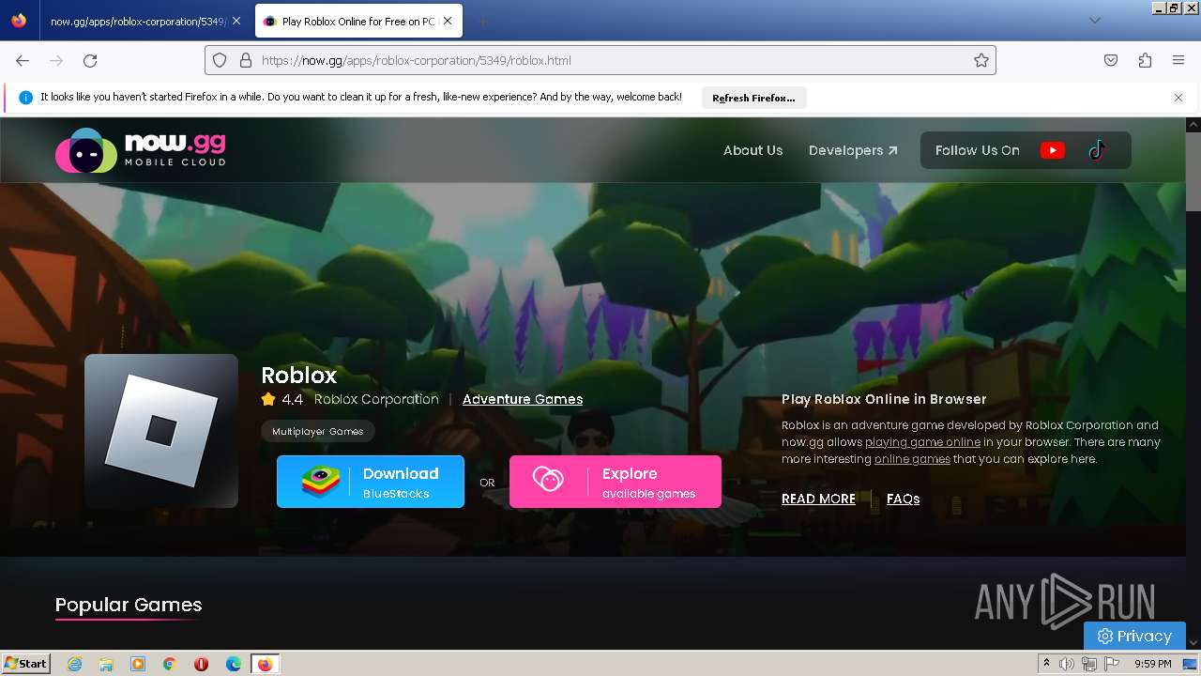The height and width of the screenshot is (676, 1201).
Task: Expand the list all tabs dropdown
Action: pos(1094,21)
